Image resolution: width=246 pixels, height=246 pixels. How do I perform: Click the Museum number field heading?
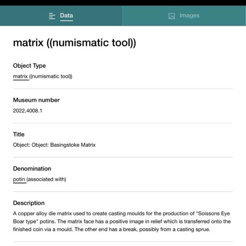click(36, 100)
